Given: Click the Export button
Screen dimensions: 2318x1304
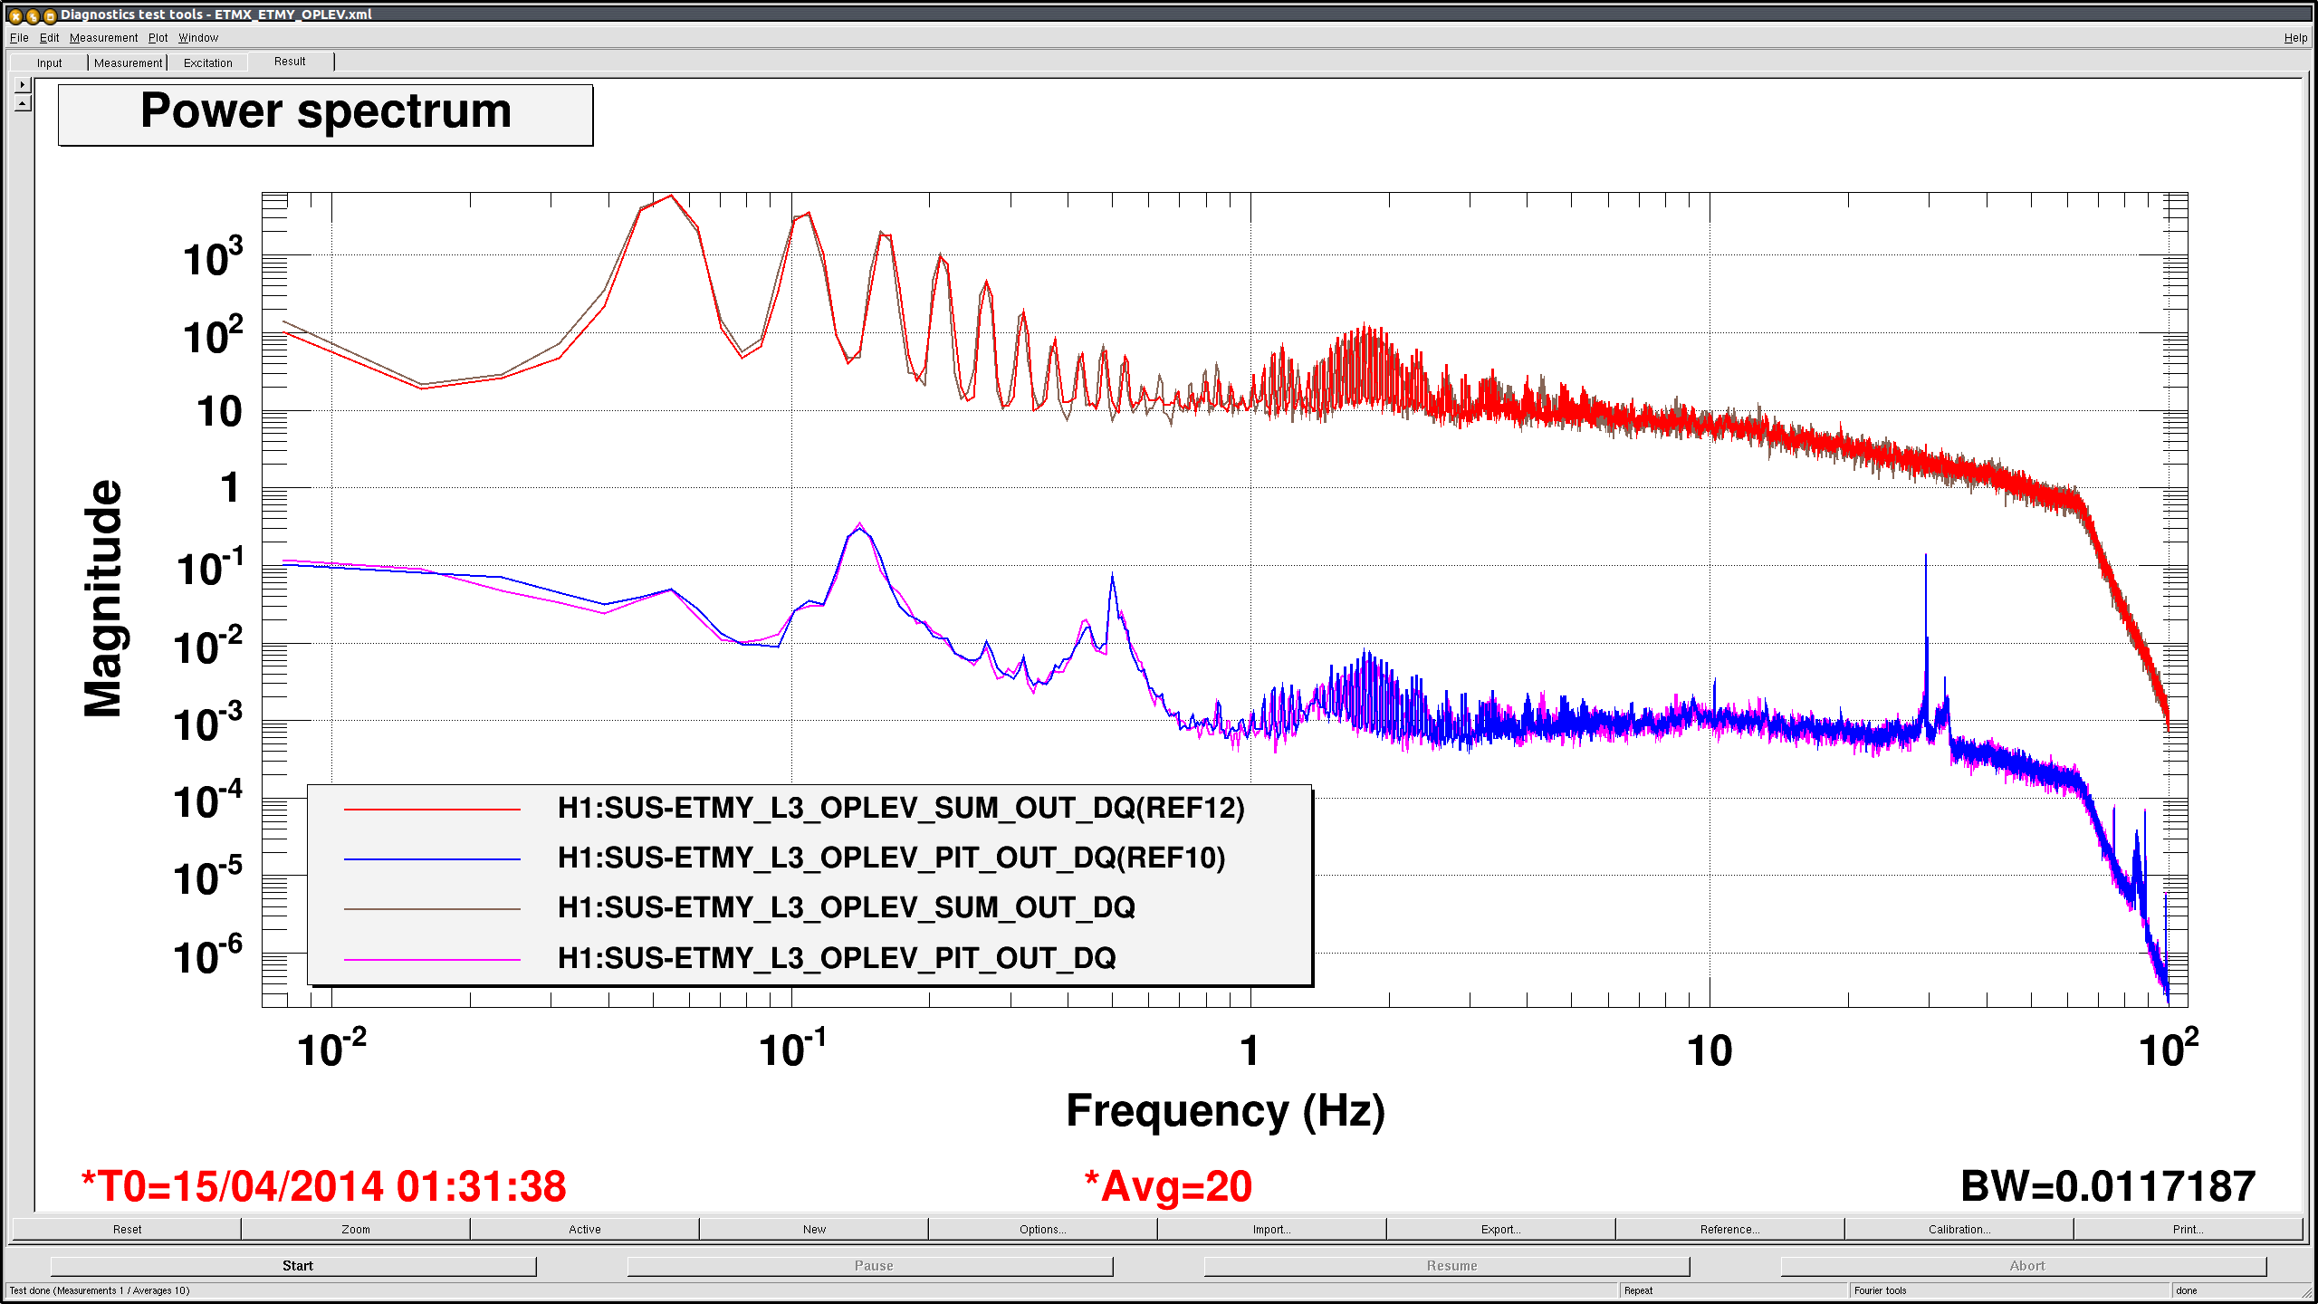Looking at the screenshot, I should pos(1501,1229).
